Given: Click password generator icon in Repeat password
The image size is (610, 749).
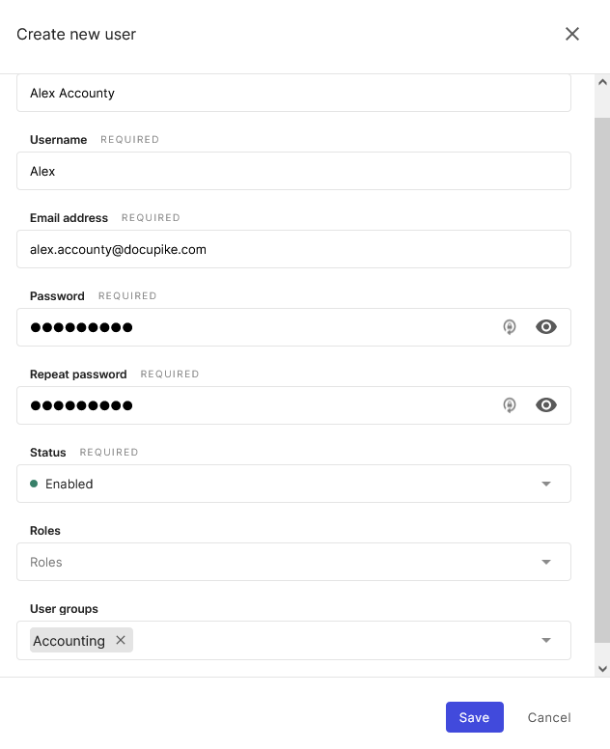Looking at the screenshot, I should coord(510,405).
